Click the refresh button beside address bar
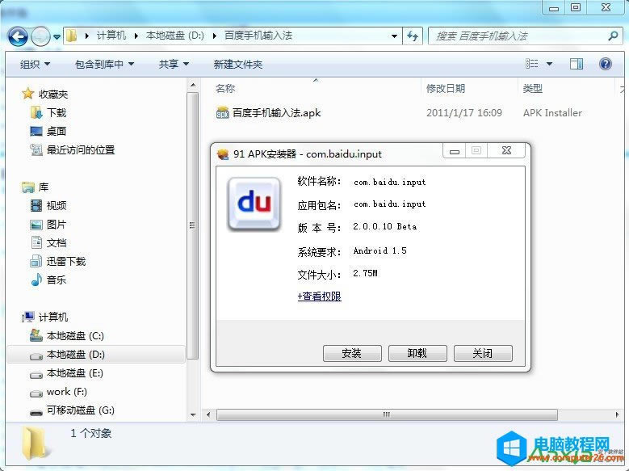Viewport: 629px width, 471px height. pos(413,36)
